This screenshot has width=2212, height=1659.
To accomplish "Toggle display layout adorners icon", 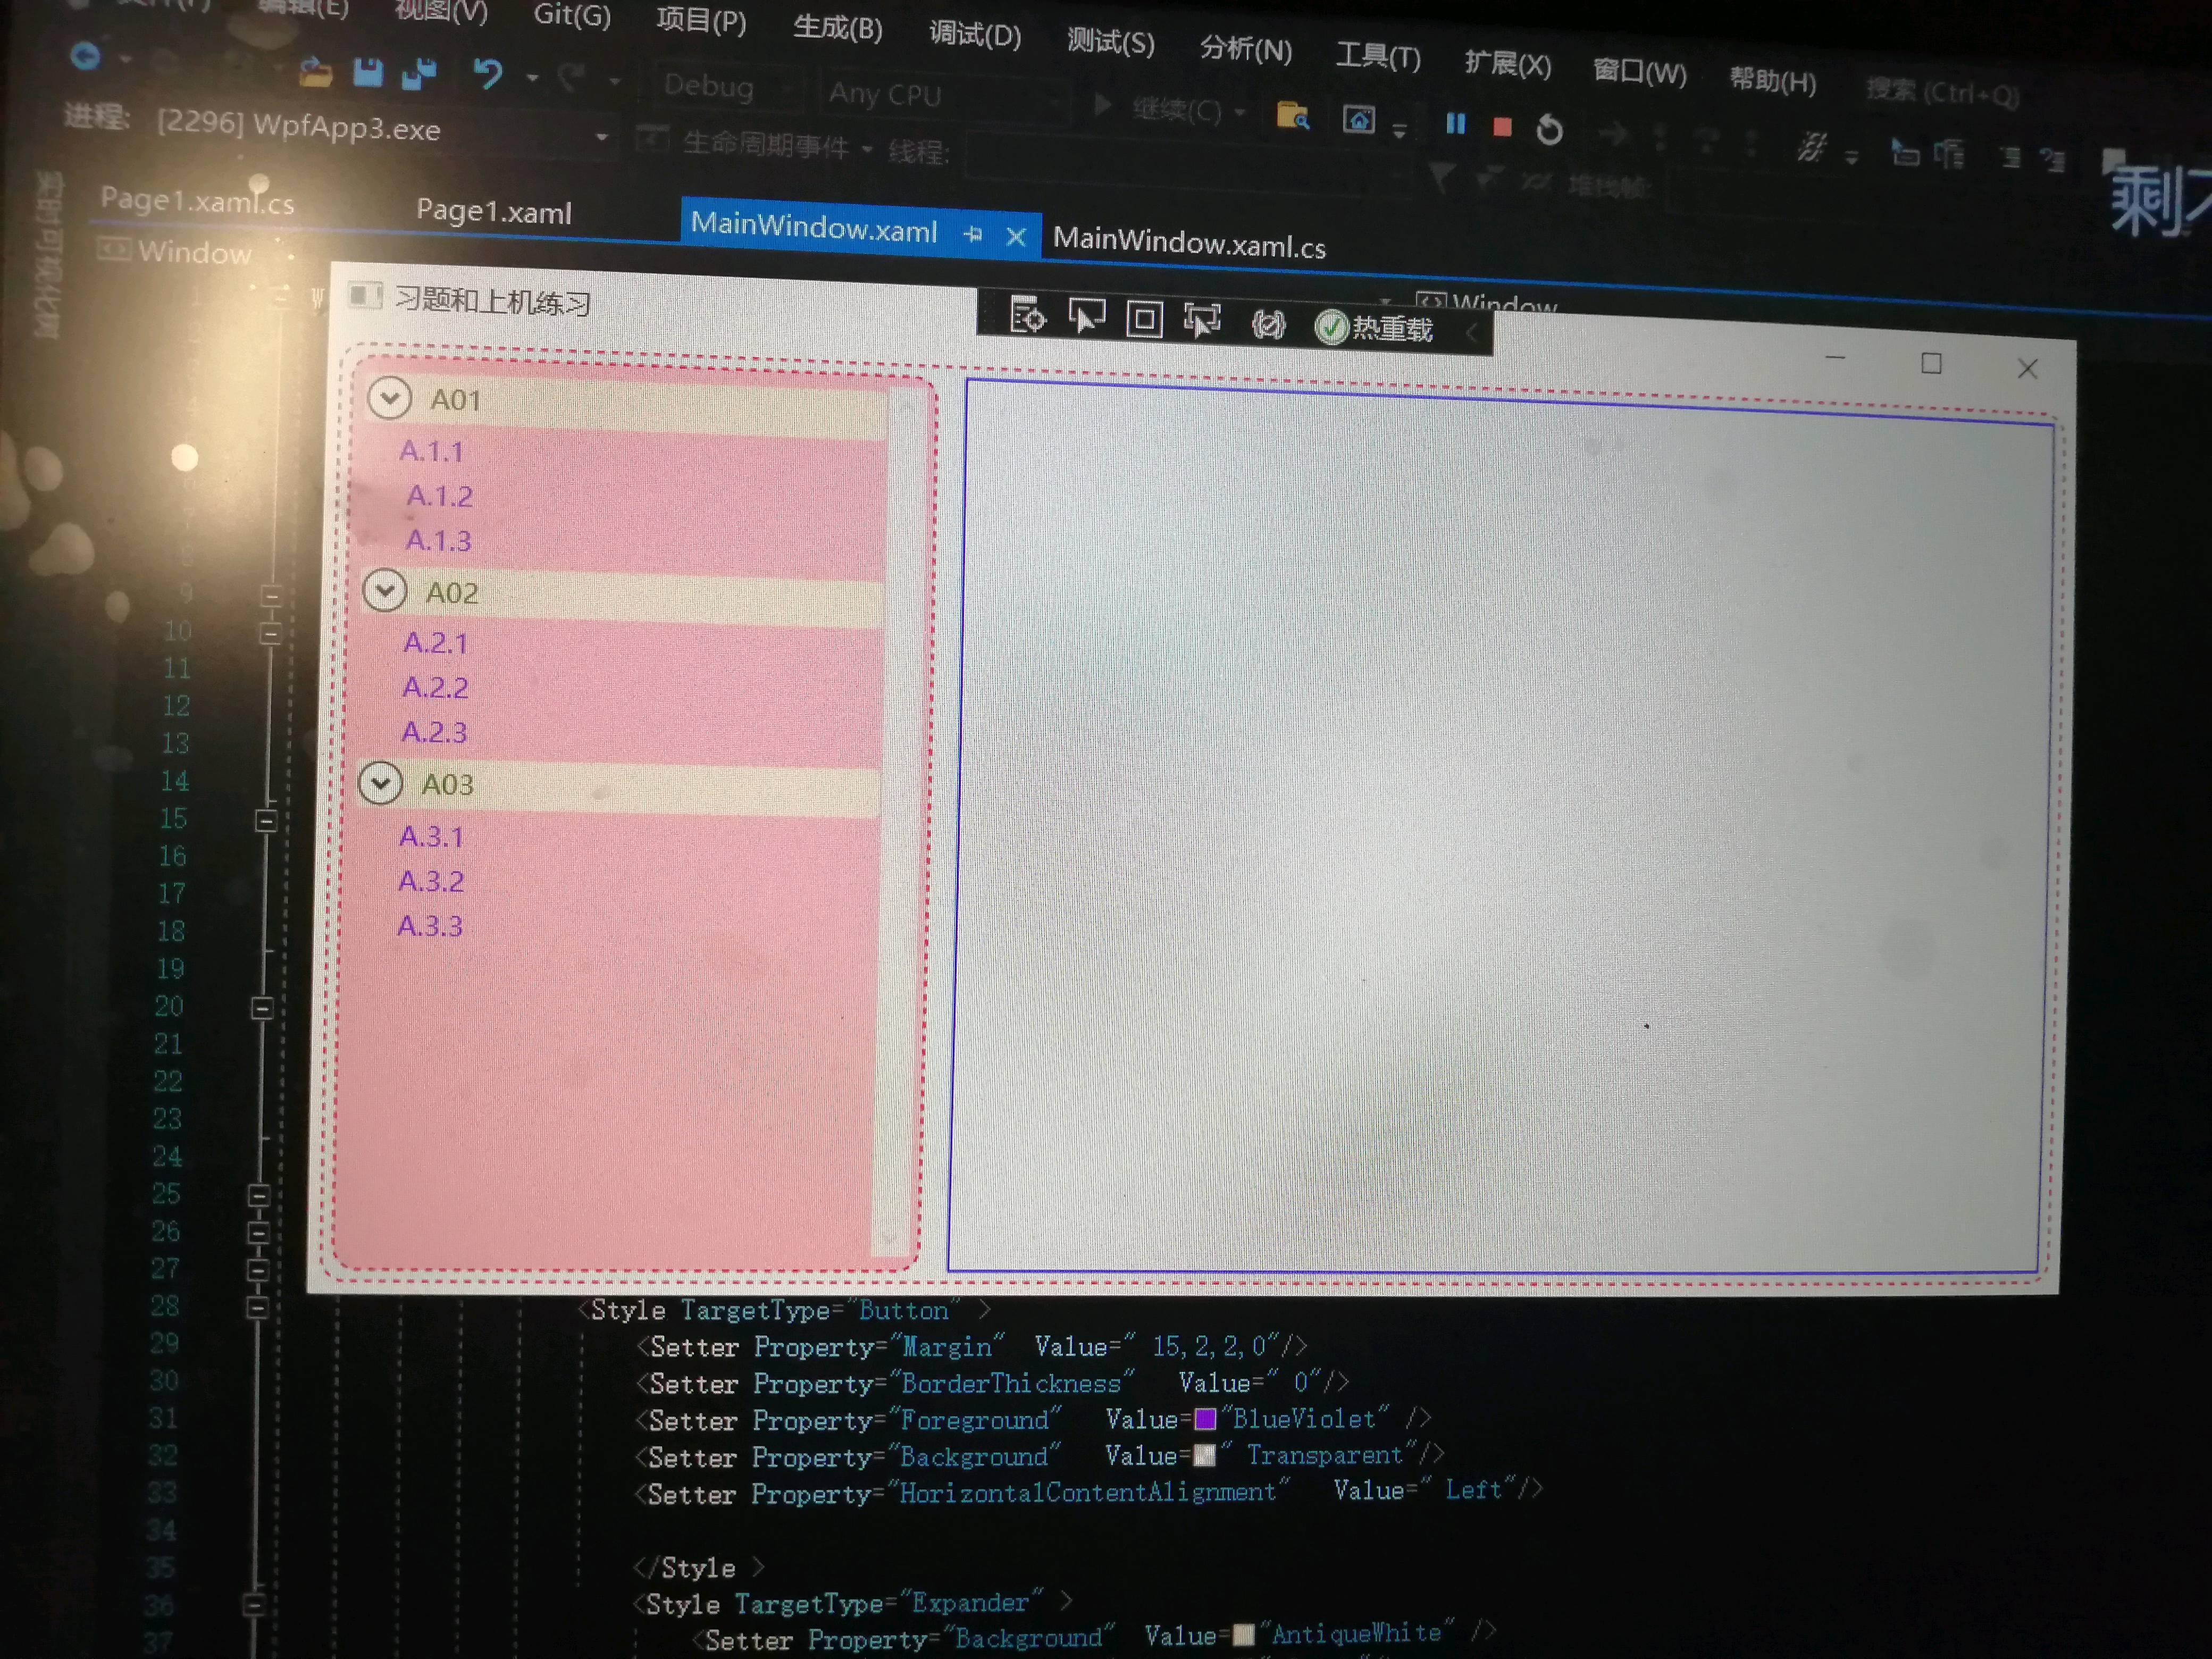I will (x=1144, y=320).
